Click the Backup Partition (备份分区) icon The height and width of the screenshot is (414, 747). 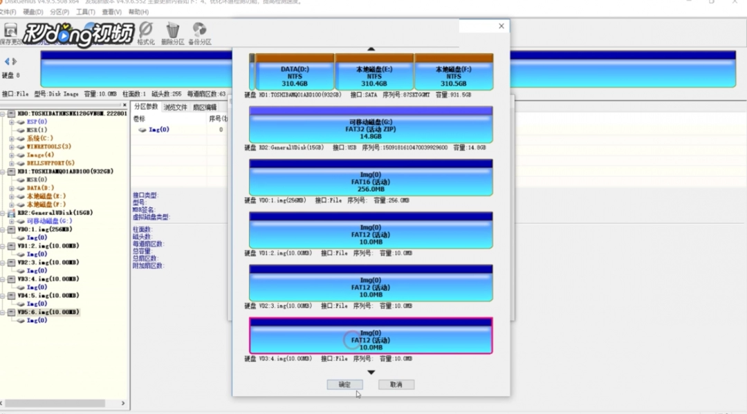tap(200, 32)
